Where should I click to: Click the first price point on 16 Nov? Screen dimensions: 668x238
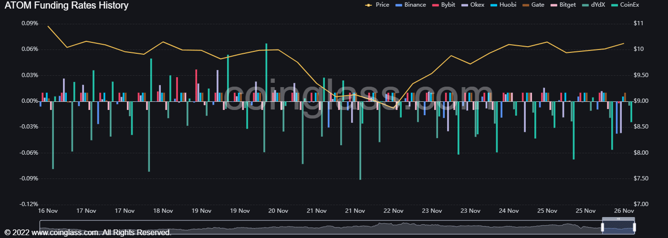[48, 26]
